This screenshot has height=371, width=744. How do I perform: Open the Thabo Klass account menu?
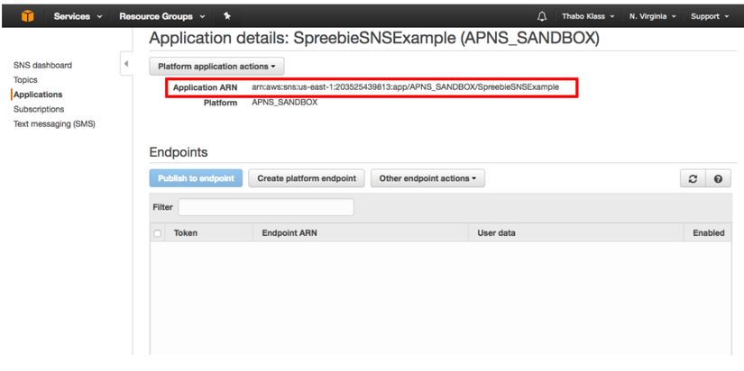point(588,16)
